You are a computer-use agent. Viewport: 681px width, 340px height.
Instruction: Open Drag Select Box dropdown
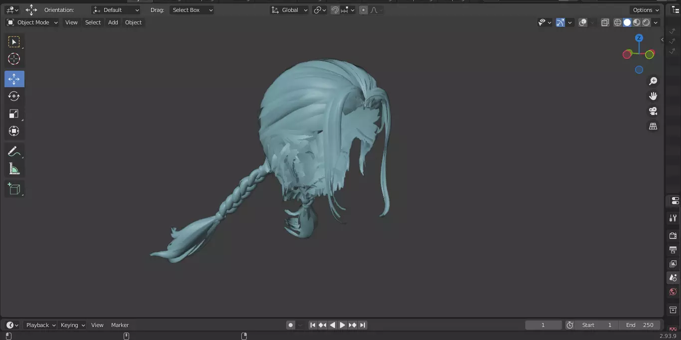[192, 10]
